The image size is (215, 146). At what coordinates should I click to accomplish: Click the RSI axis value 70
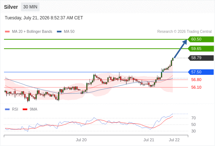point(193,118)
